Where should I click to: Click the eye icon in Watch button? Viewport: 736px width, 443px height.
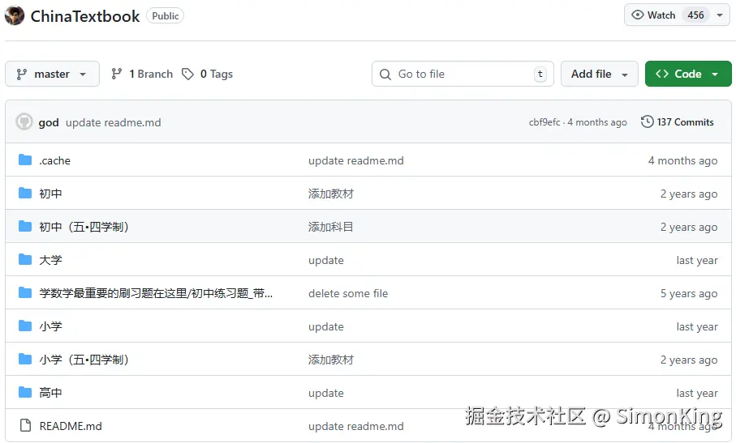(638, 15)
